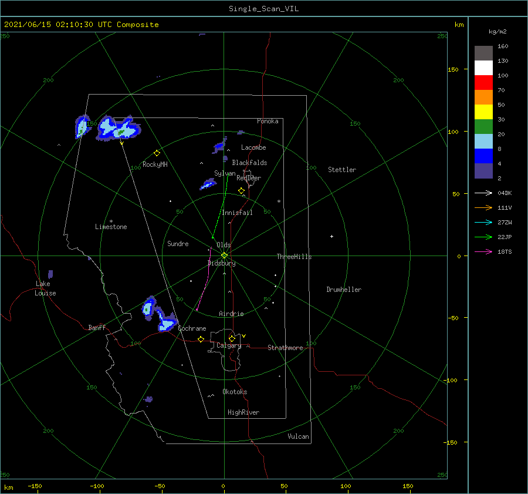Click the Single_Scan_VIL title
Image resolution: width=528 pixels, height=494 pixels.
click(x=263, y=9)
